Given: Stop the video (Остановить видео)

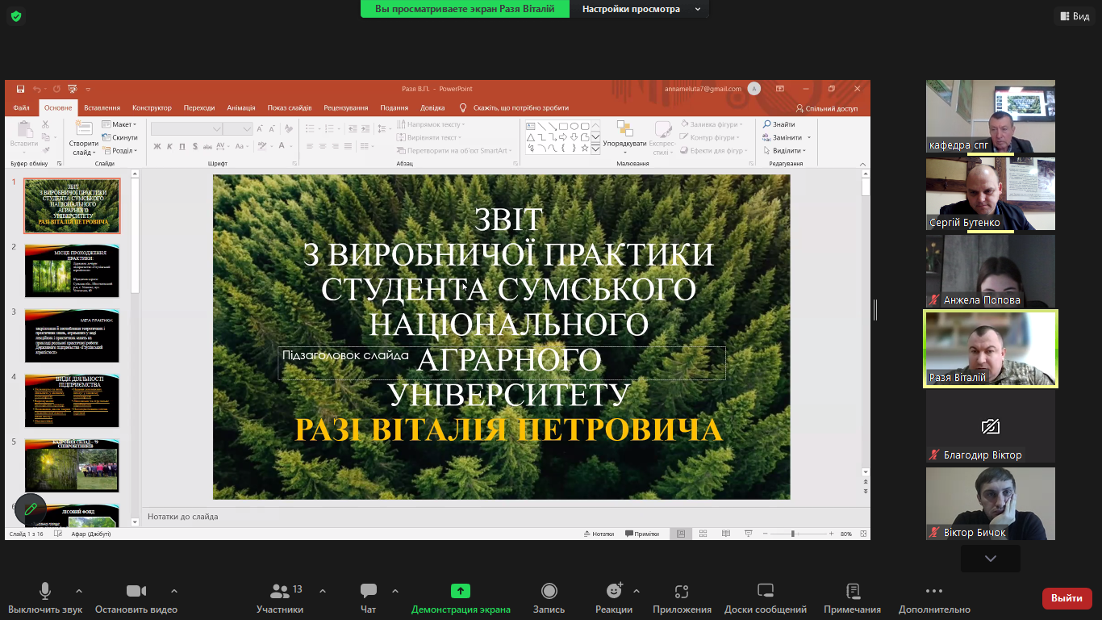Looking at the screenshot, I should [x=136, y=597].
